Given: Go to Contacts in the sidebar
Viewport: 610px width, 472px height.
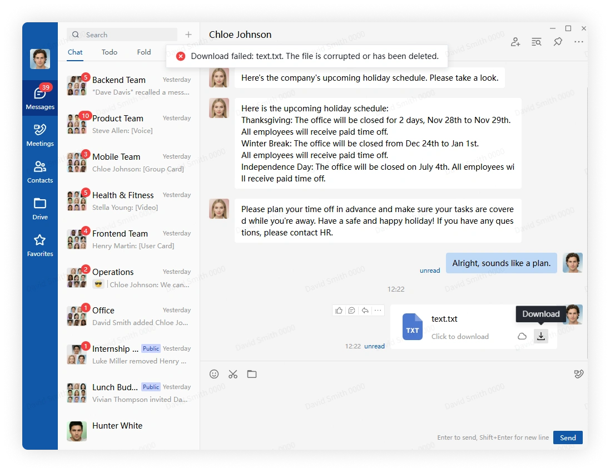Looking at the screenshot, I should coord(40,172).
